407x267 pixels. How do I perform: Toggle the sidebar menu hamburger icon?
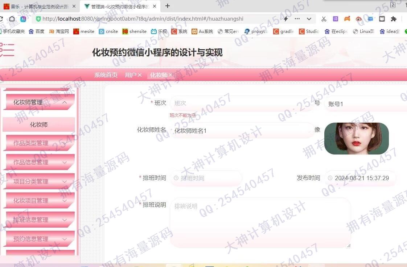click(7, 50)
